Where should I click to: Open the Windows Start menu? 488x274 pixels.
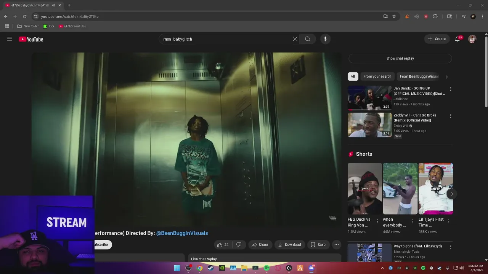[x=177, y=268]
